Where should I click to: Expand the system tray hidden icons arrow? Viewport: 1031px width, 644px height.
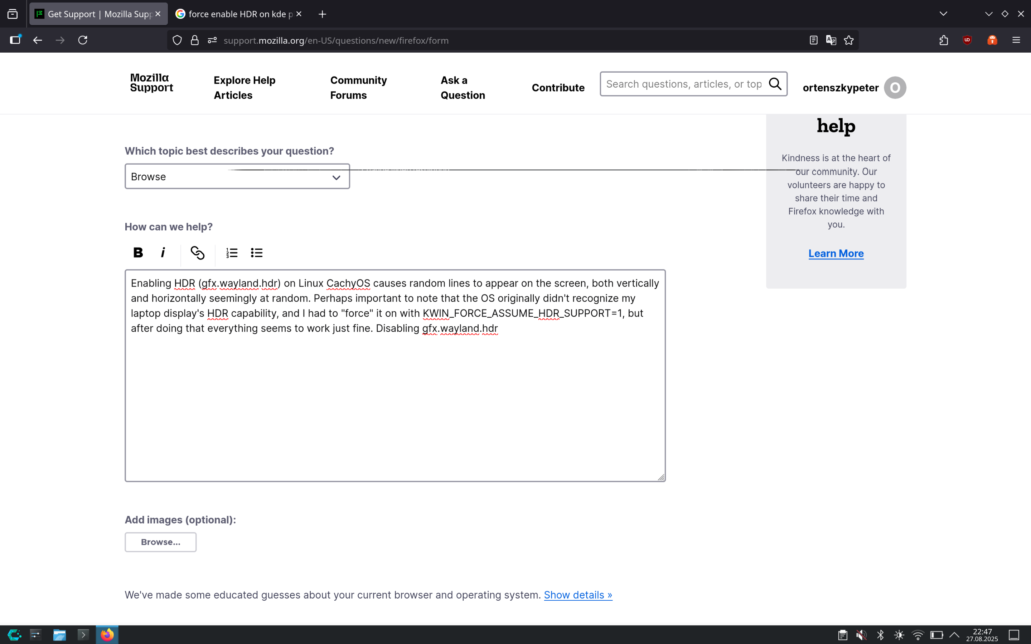[x=954, y=635]
